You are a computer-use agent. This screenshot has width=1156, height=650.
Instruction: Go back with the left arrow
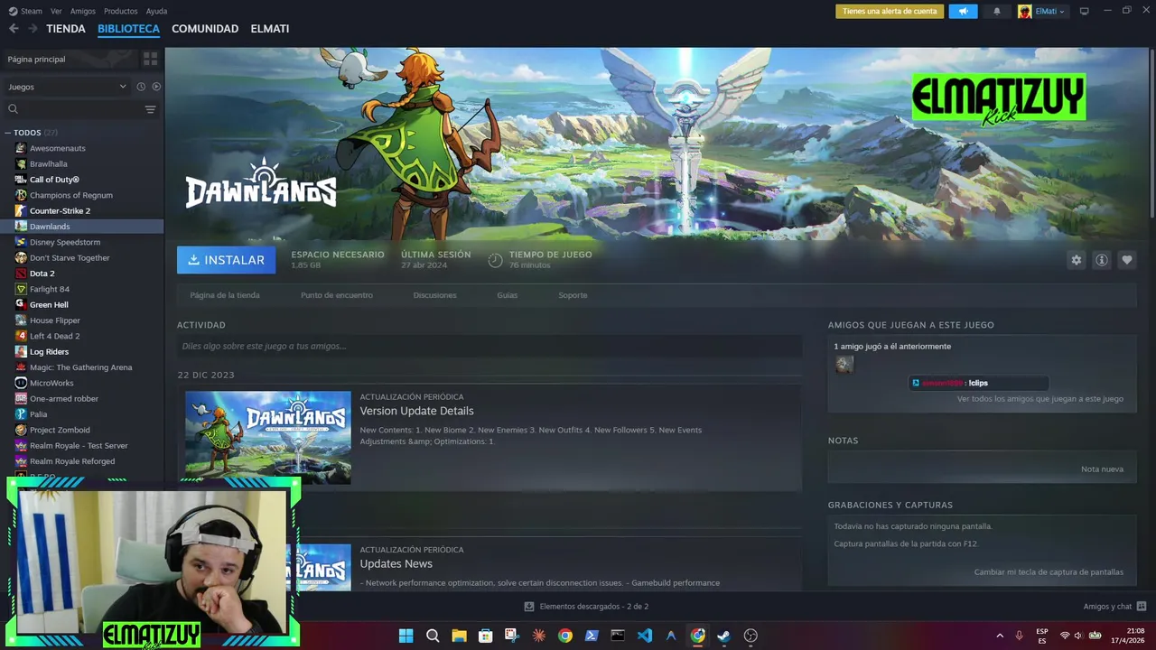pos(14,29)
